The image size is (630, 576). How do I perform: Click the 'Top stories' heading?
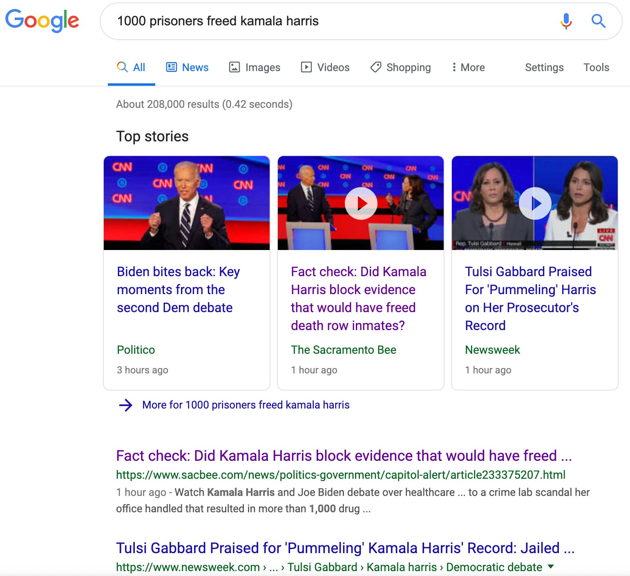click(x=152, y=136)
